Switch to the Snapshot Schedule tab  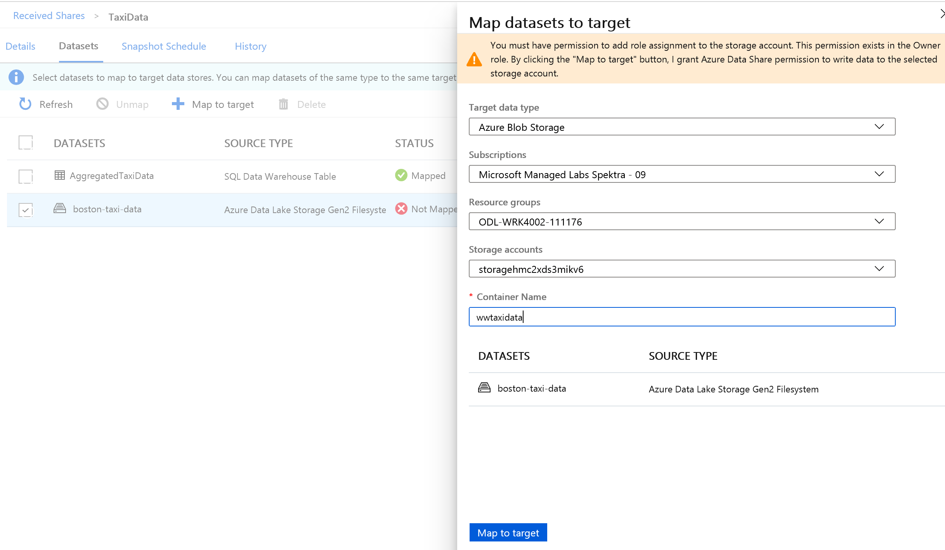(x=164, y=46)
